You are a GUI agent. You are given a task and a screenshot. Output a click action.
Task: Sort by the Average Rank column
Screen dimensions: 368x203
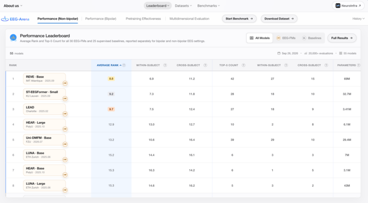tap(109, 65)
